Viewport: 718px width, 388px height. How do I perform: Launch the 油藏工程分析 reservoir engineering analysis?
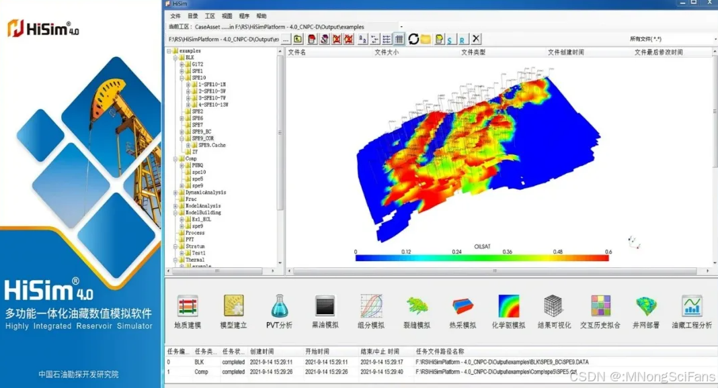(x=691, y=312)
